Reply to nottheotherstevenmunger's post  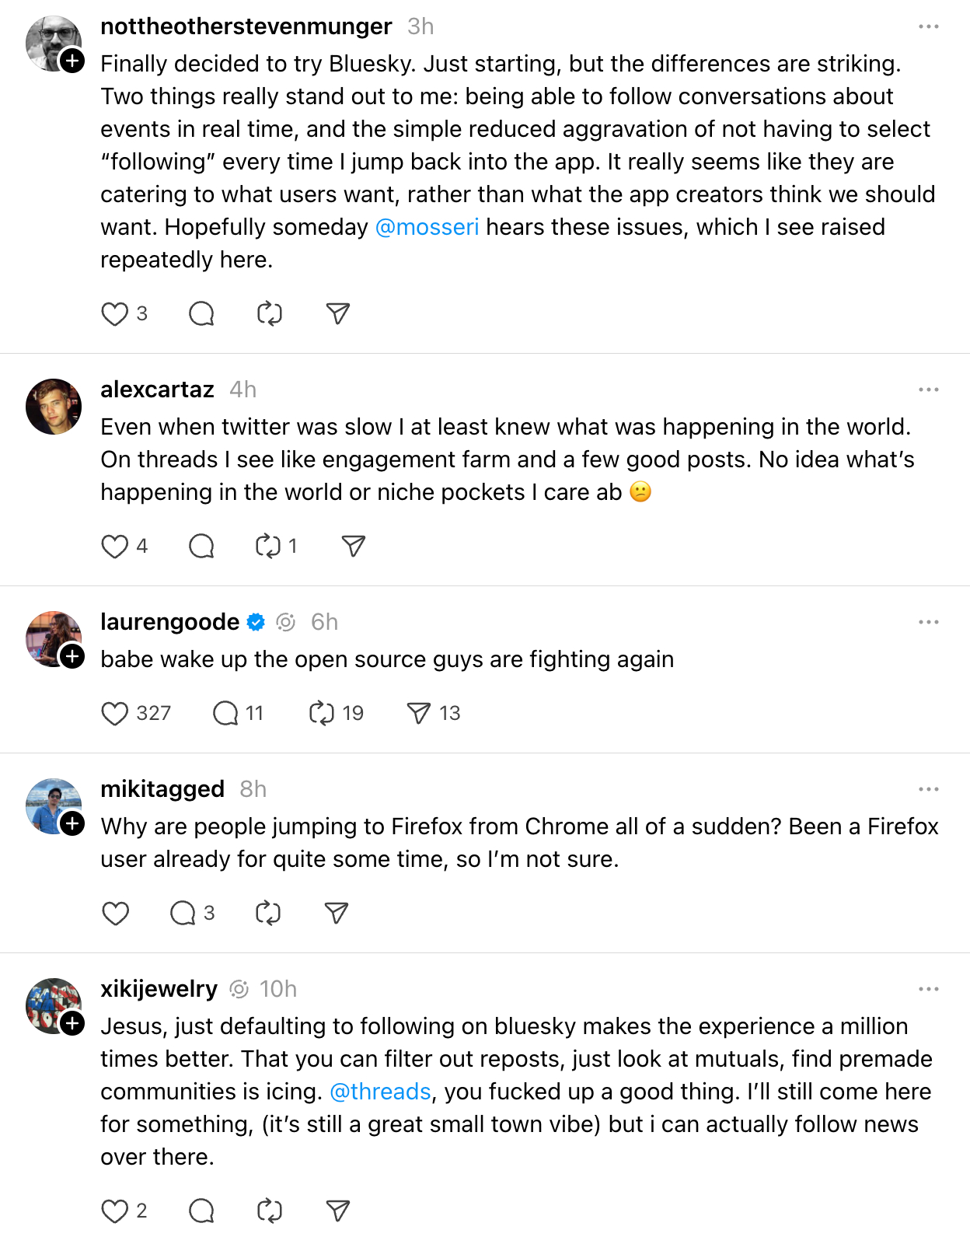click(x=201, y=314)
